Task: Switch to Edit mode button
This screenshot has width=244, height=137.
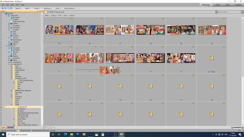Action: point(228,5)
